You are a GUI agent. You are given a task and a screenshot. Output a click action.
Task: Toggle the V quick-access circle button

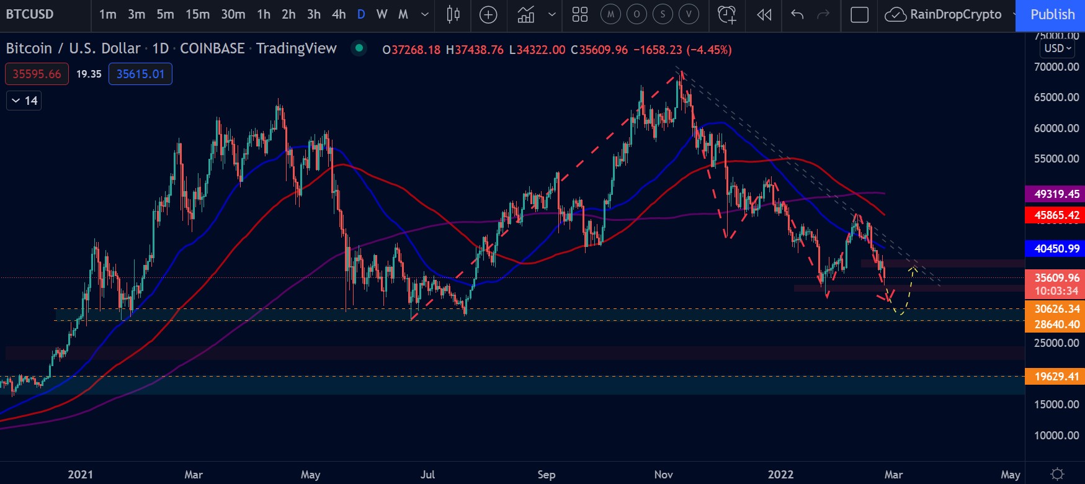click(689, 14)
